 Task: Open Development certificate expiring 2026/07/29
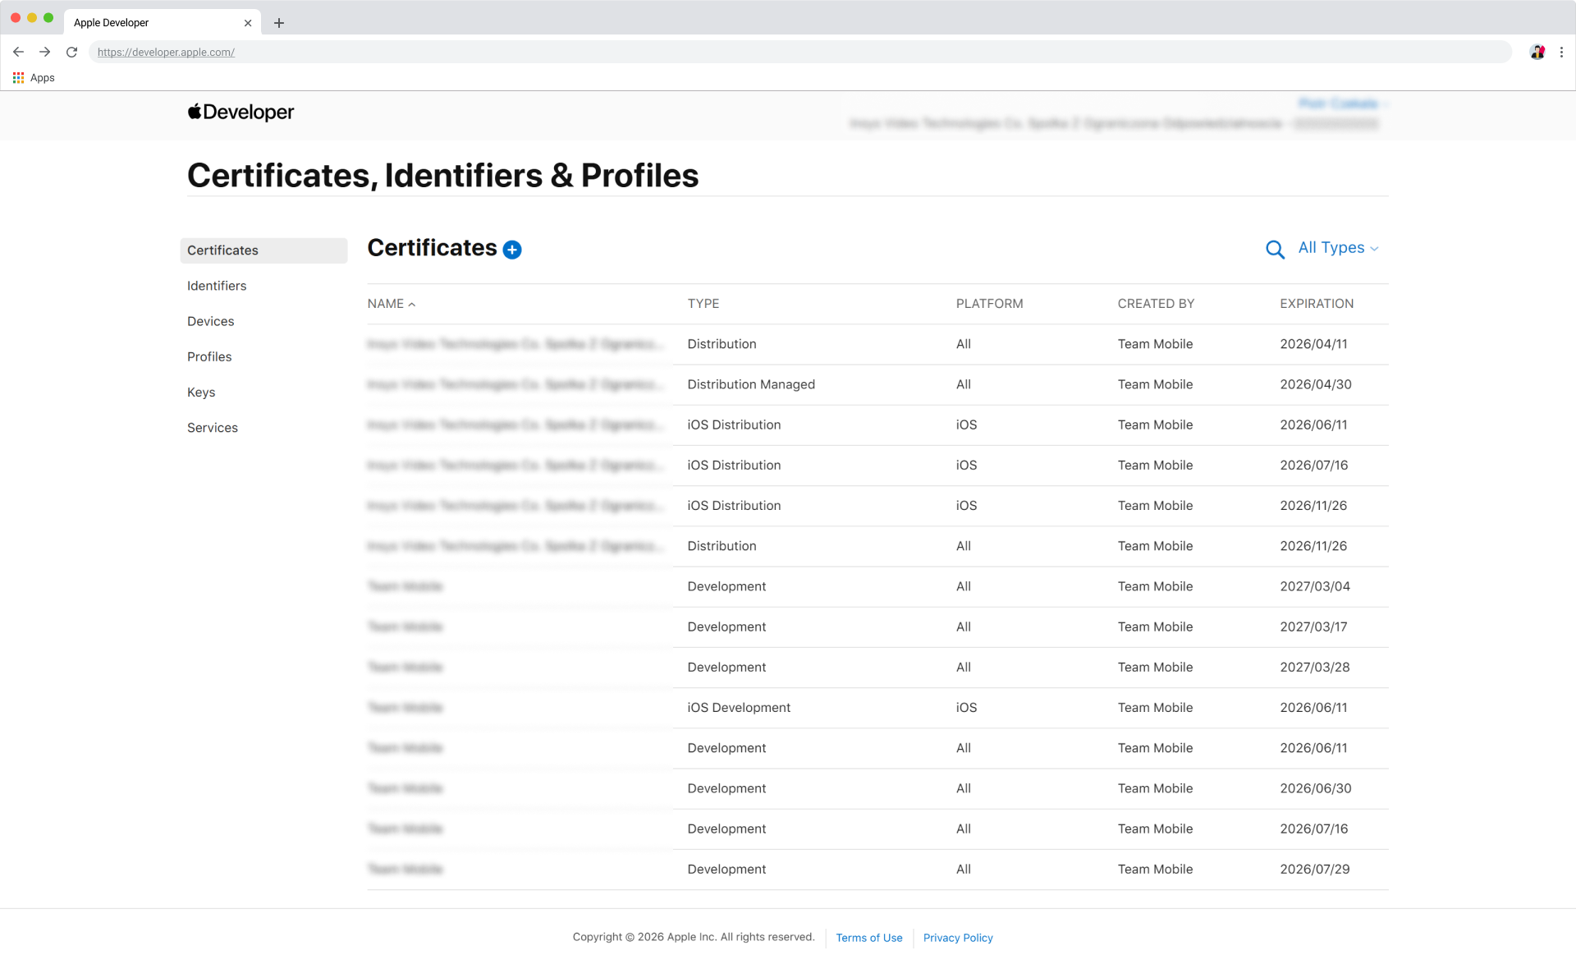(x=878, y=869)
